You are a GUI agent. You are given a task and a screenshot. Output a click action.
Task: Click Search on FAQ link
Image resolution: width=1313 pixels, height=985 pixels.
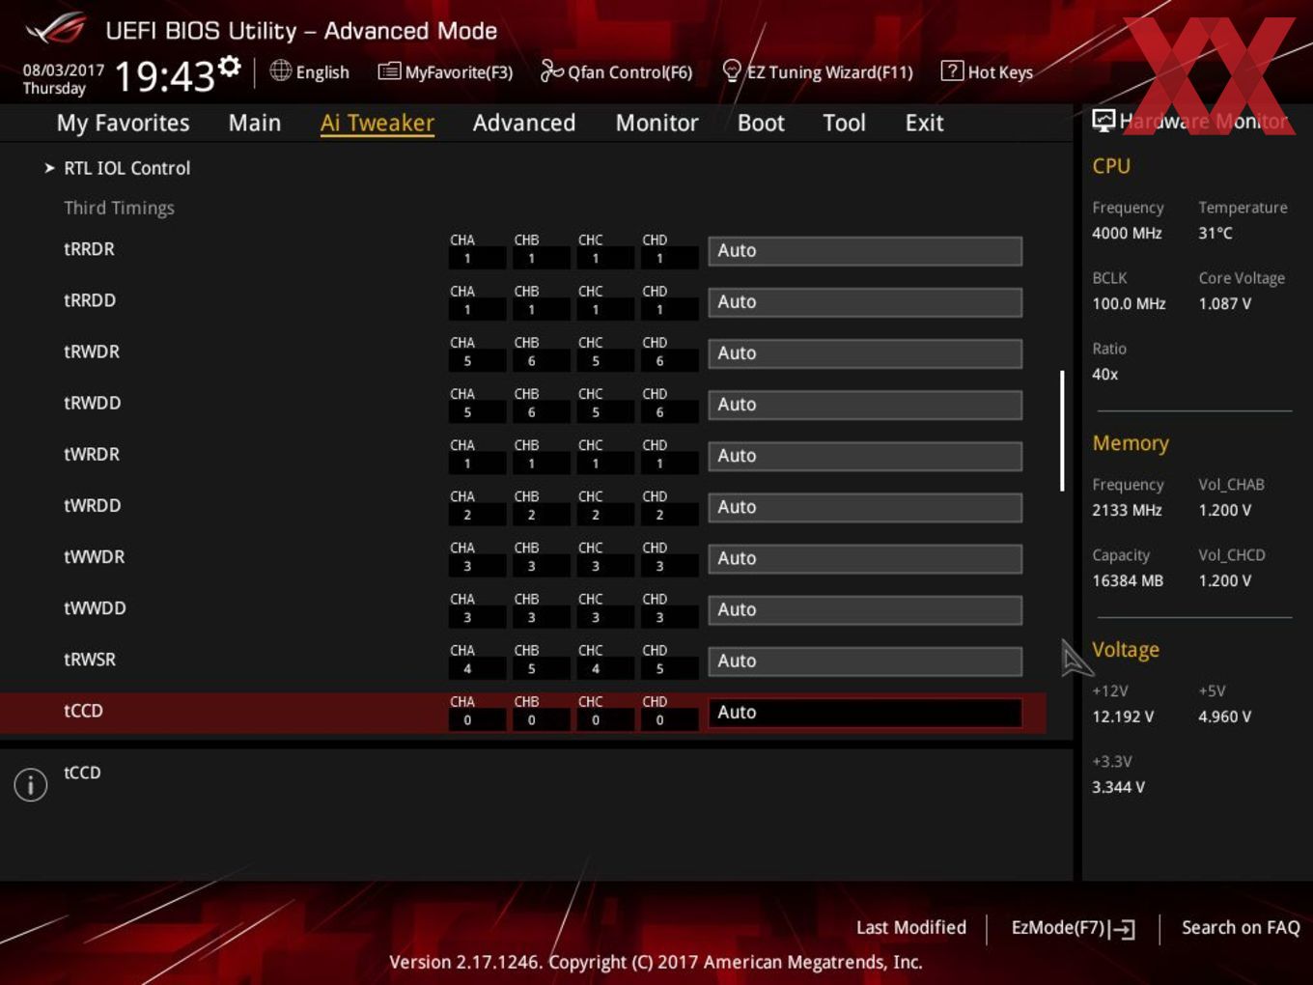click(x=1241, y=928)
